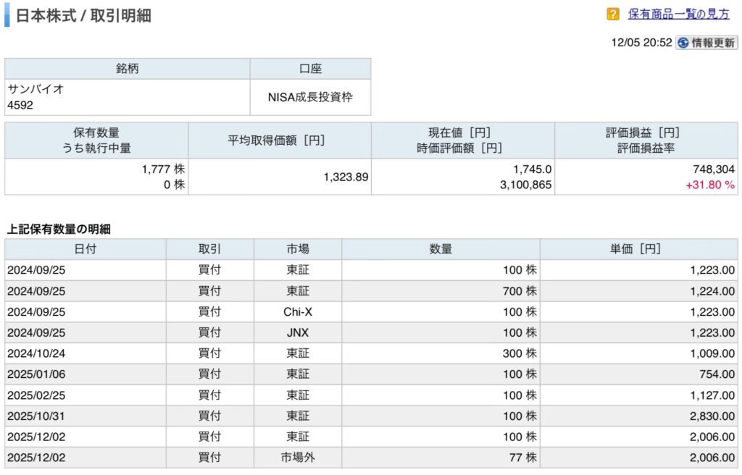Select the NISA成長投資枠 account cell
The width and height of the screenshot is (742, 475).
[310, 97]
